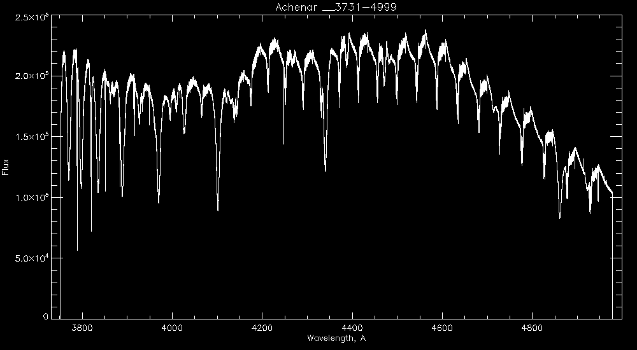The image size is (637, 350).
Task: Click the 1.0×10⁵ flux tick label
Action: point(32,198)
